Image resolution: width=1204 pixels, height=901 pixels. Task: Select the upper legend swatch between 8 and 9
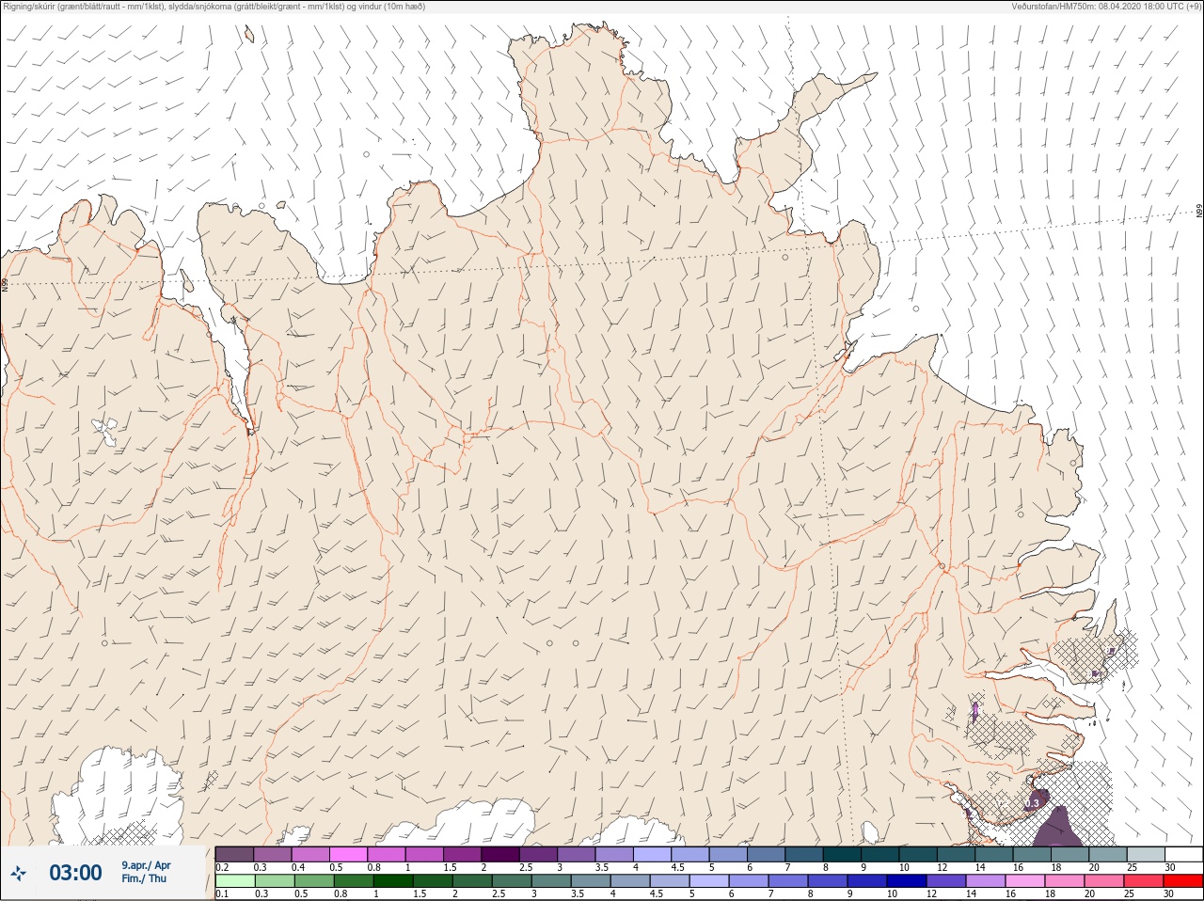click(842, 854)
